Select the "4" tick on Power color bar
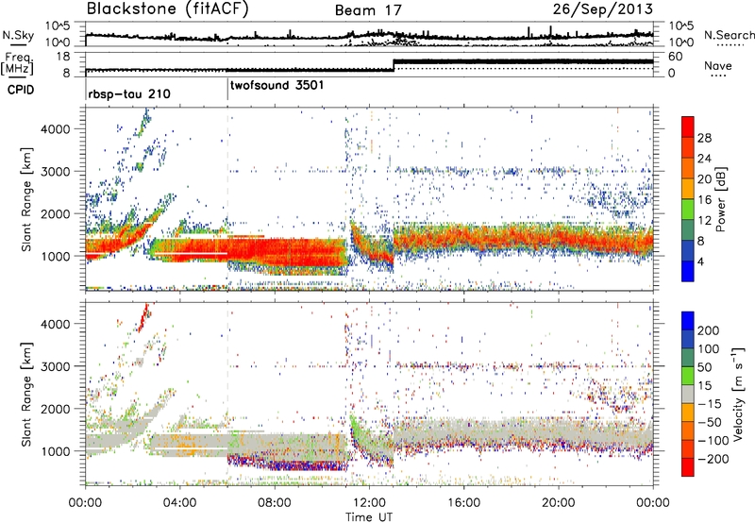The height and width of the screenshot is (523, 755). tap(700, 261)
